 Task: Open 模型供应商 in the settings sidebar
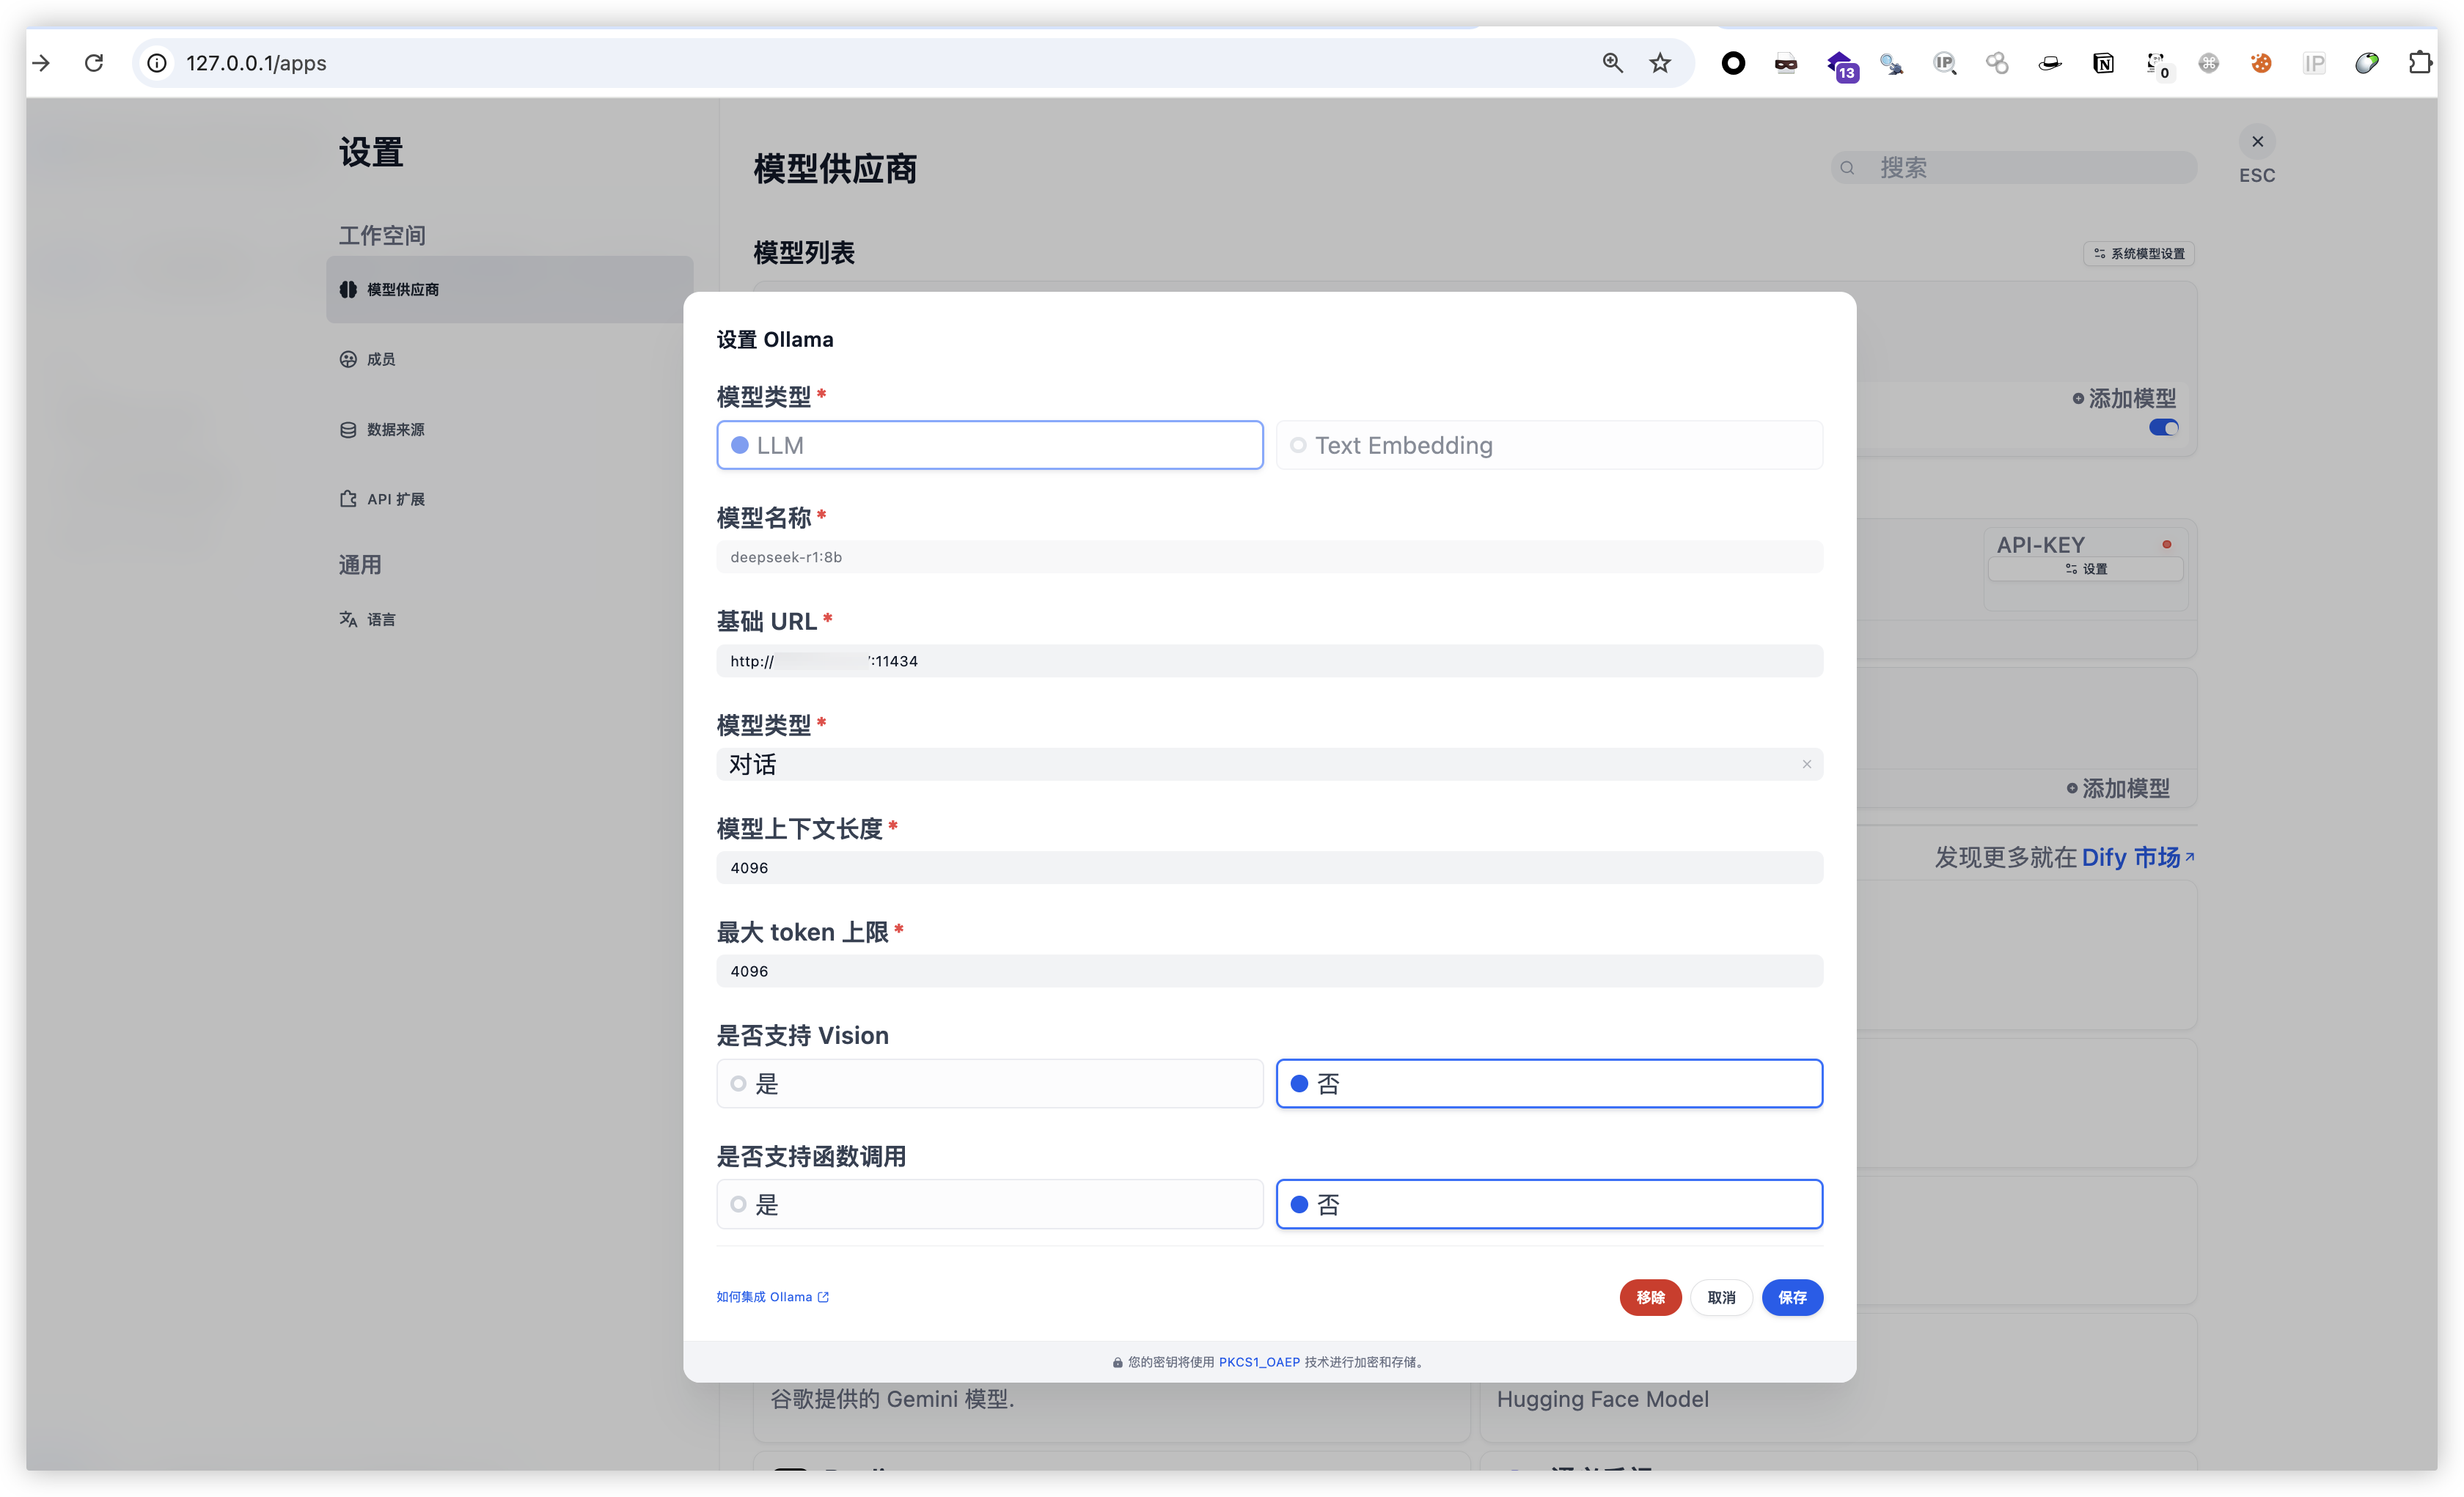(x=509, y=289)
